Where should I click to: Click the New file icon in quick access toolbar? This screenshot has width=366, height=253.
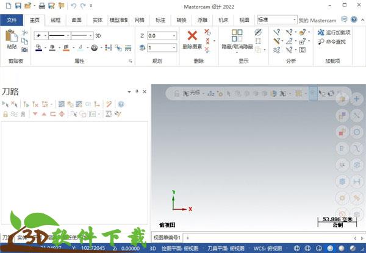pos(9,5)
